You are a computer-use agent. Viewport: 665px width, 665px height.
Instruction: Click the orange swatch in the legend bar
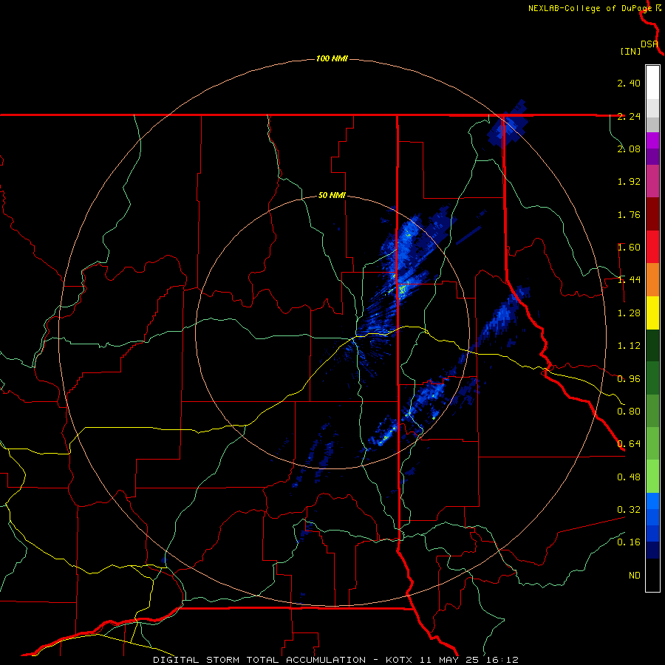click(652, 279)
